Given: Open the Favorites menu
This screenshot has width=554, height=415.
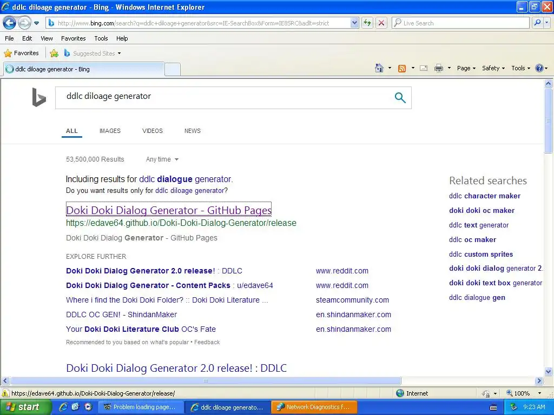Looking at the screenshot, I should point(73,38).
